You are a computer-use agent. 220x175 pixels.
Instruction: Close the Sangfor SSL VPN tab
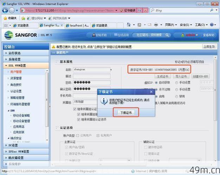pos(62,25)
